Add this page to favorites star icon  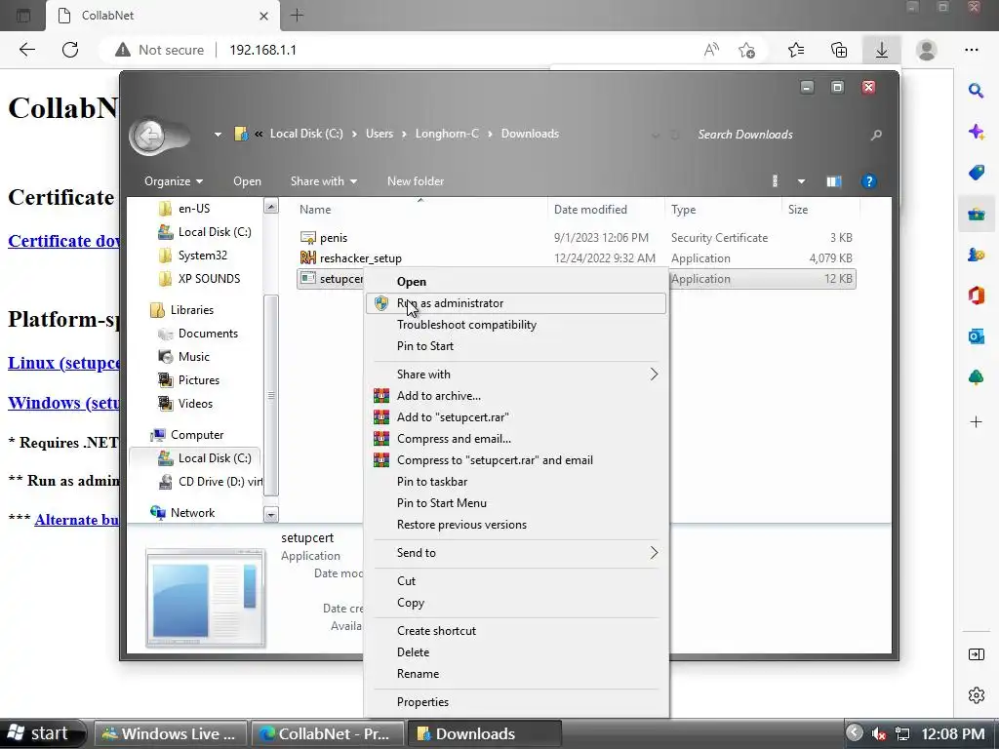[746, 50]
